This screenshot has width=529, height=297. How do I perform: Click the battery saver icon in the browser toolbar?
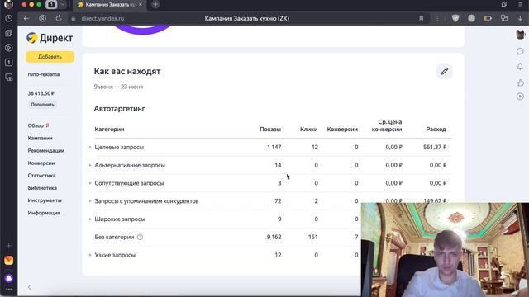[488, 18]
